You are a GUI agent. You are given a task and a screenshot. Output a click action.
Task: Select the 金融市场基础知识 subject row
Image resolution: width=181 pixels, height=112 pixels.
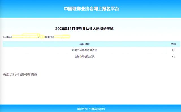[x=91, y=56]
